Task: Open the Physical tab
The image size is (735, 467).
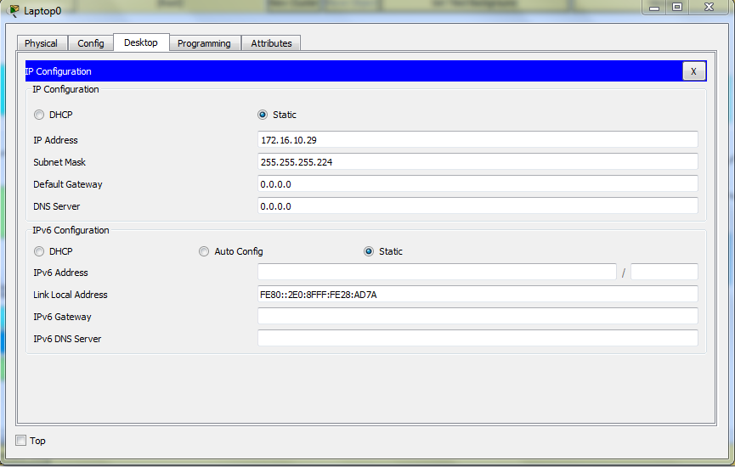Action: point(42,43)
